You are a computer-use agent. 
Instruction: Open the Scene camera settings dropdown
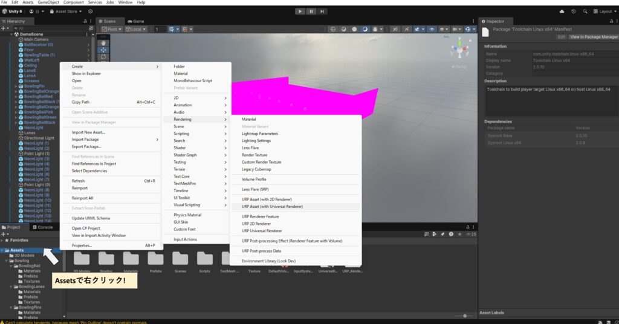457,29
